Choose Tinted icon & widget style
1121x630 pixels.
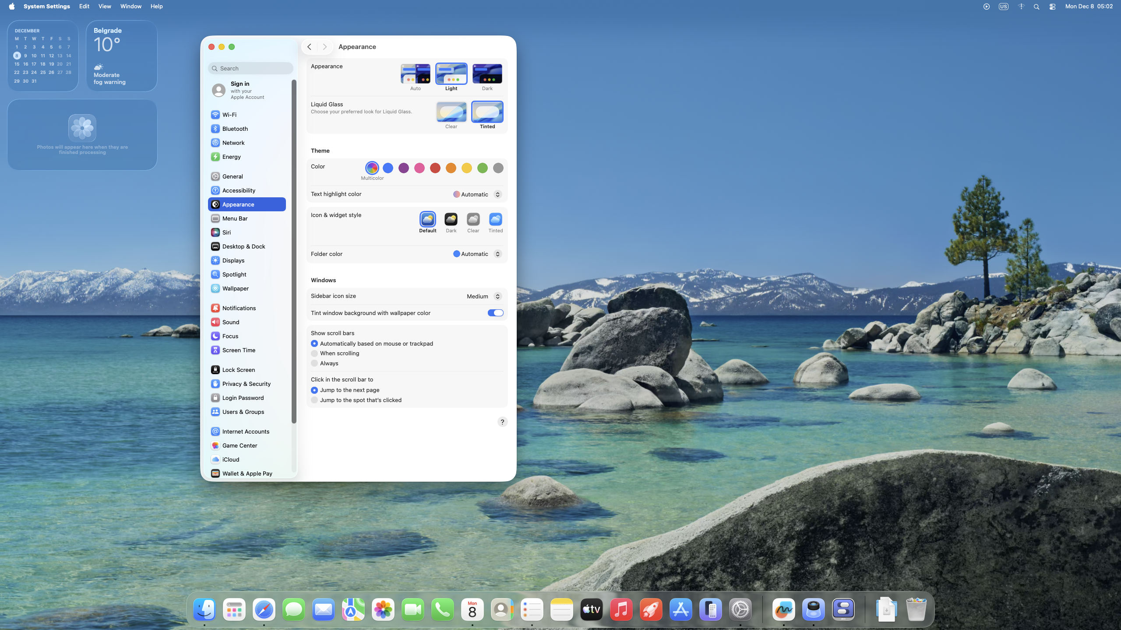[495, 219]
